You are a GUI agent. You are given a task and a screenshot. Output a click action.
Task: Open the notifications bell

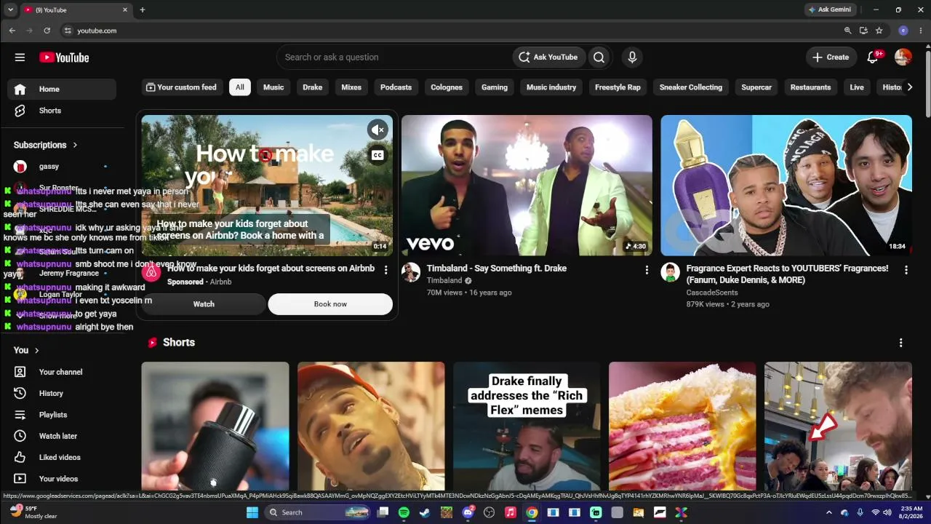[x=874, y=57]
